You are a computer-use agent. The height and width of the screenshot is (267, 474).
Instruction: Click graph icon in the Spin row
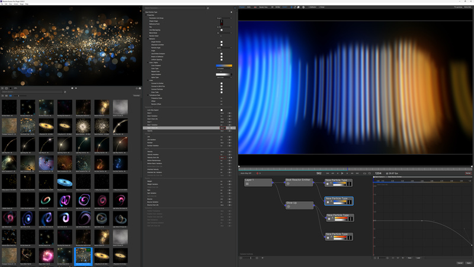tap(229, 190)
